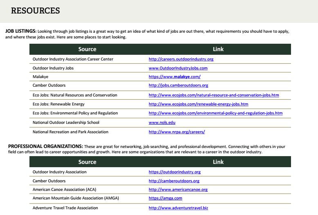Go to the nrpa.org/careers link
The image size is (318, 215).
coord(177,132)
